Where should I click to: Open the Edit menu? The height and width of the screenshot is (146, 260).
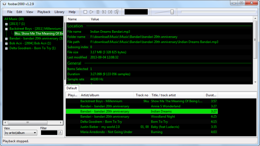(x=19, y=12)
